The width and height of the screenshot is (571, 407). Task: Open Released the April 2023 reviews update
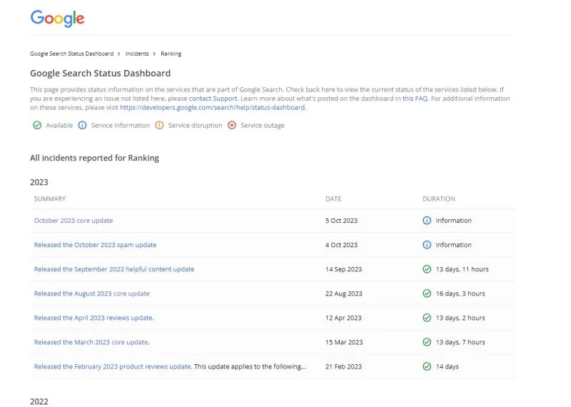(94, 318)
